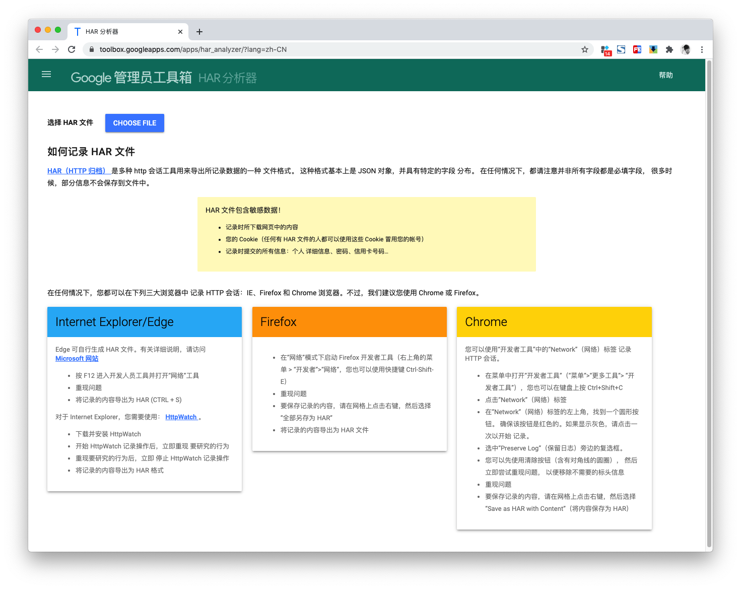
Task: Follow the Microsoft 网站 link
Action: (77, 359)
